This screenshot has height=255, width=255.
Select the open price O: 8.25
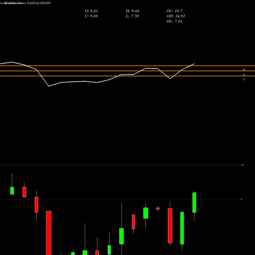tap(91, 11)
